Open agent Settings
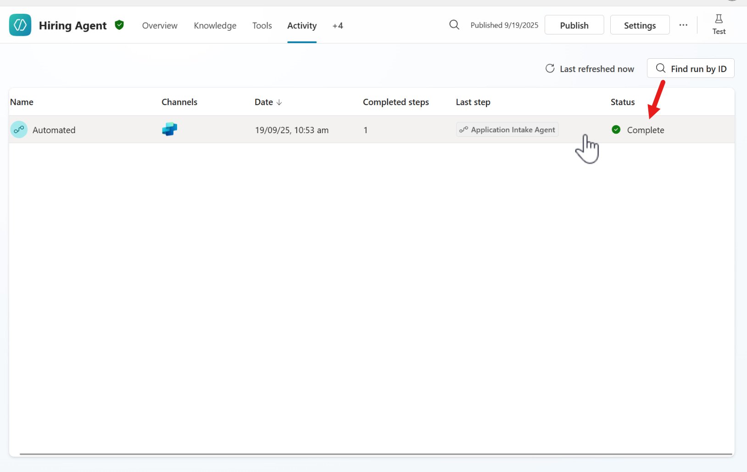Screen dimensions: 747x472 [640, 25]
